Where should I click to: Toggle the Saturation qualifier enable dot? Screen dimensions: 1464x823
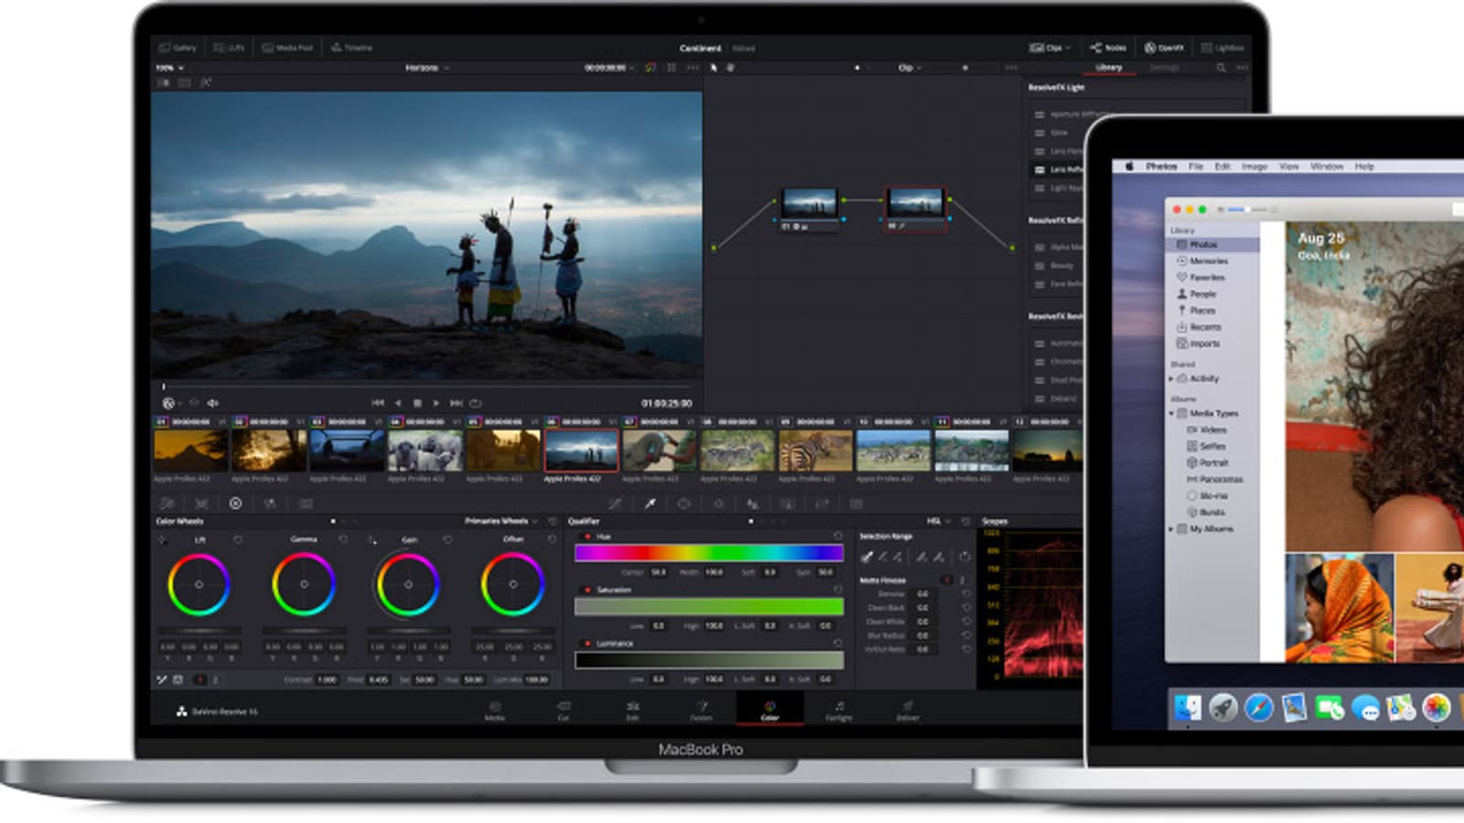587,590
